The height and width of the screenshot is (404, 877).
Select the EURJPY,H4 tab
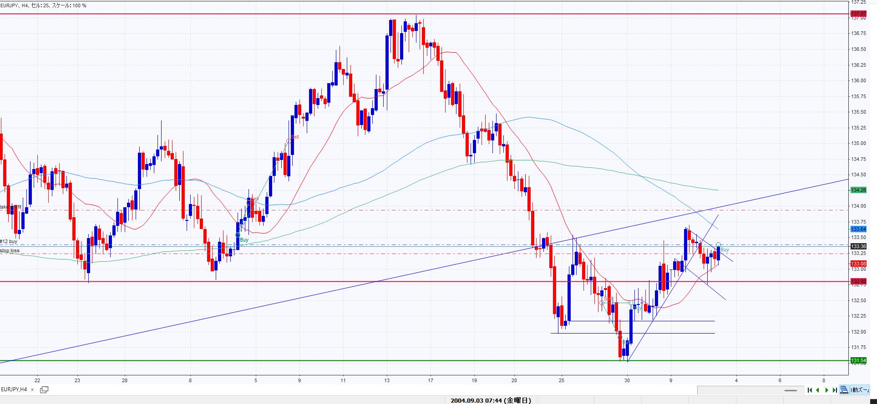click(x=15, y=389)
